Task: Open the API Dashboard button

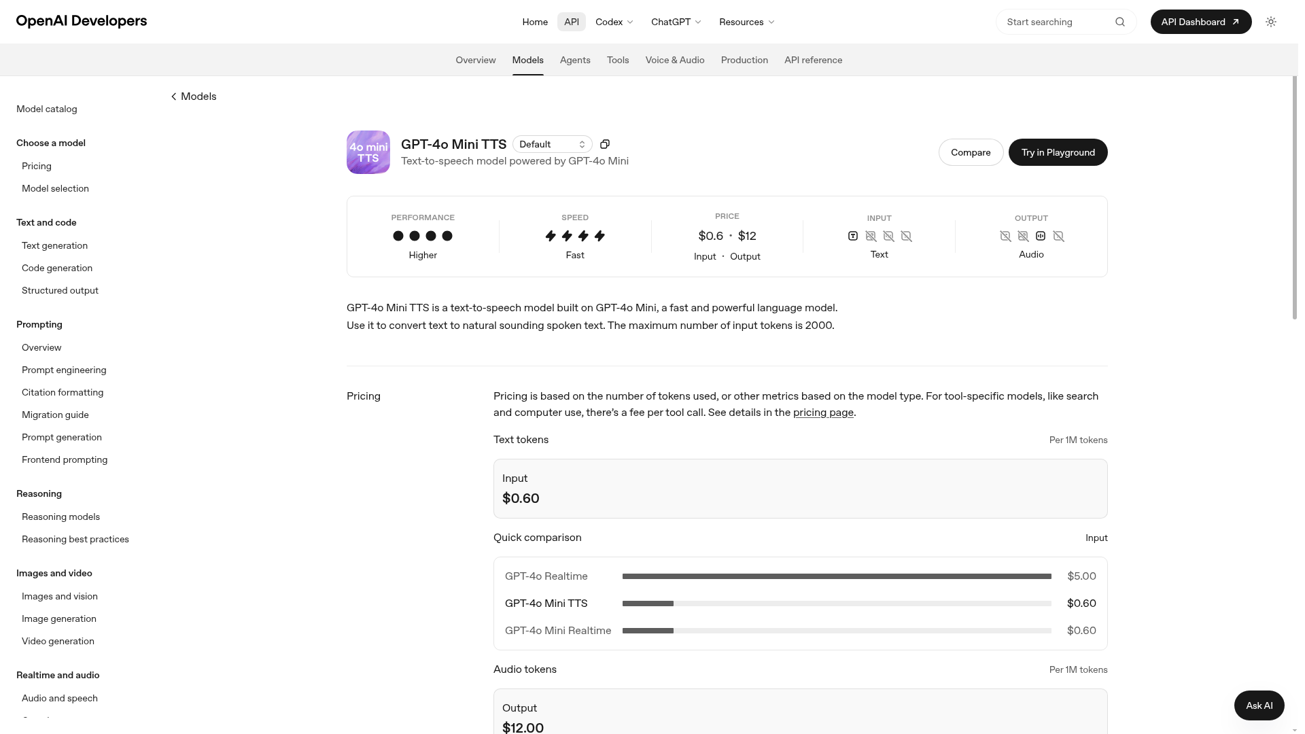Action: (x=1201, y=22)
